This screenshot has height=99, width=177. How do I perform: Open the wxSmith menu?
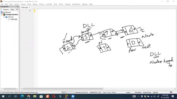coord(49,4)
